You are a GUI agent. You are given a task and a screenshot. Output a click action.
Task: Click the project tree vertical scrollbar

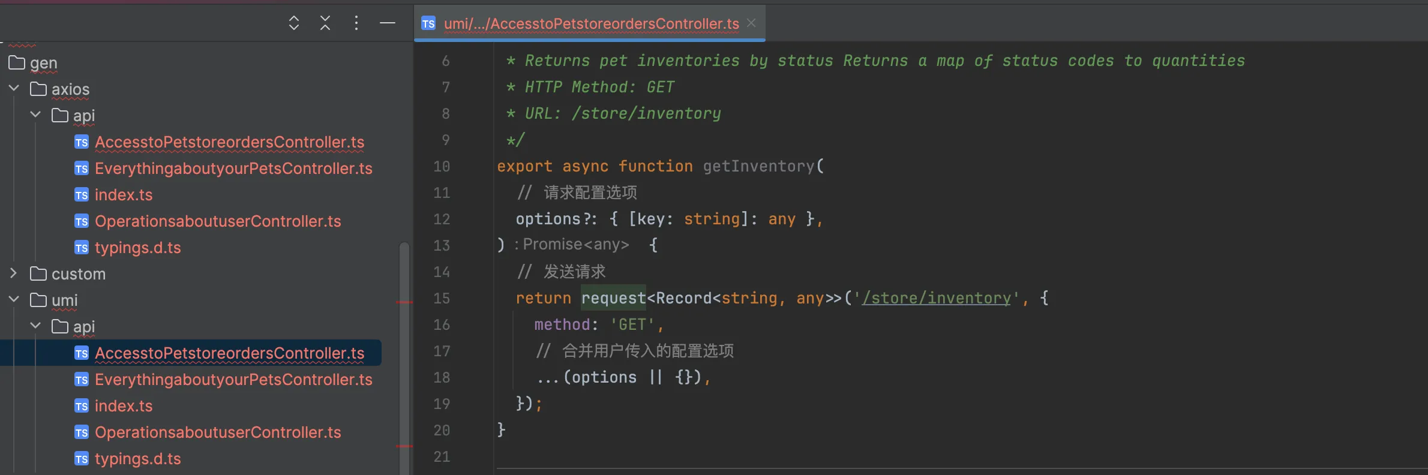click(x=404, y=359)
